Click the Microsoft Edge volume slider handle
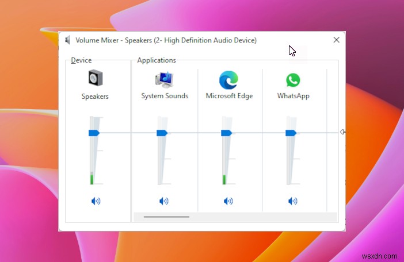The image size is (404, 262). [227, 133]
